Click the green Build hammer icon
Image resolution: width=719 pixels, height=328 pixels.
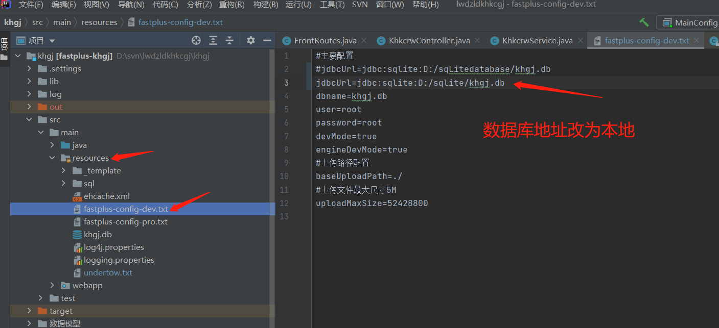(x=643, y=22)
